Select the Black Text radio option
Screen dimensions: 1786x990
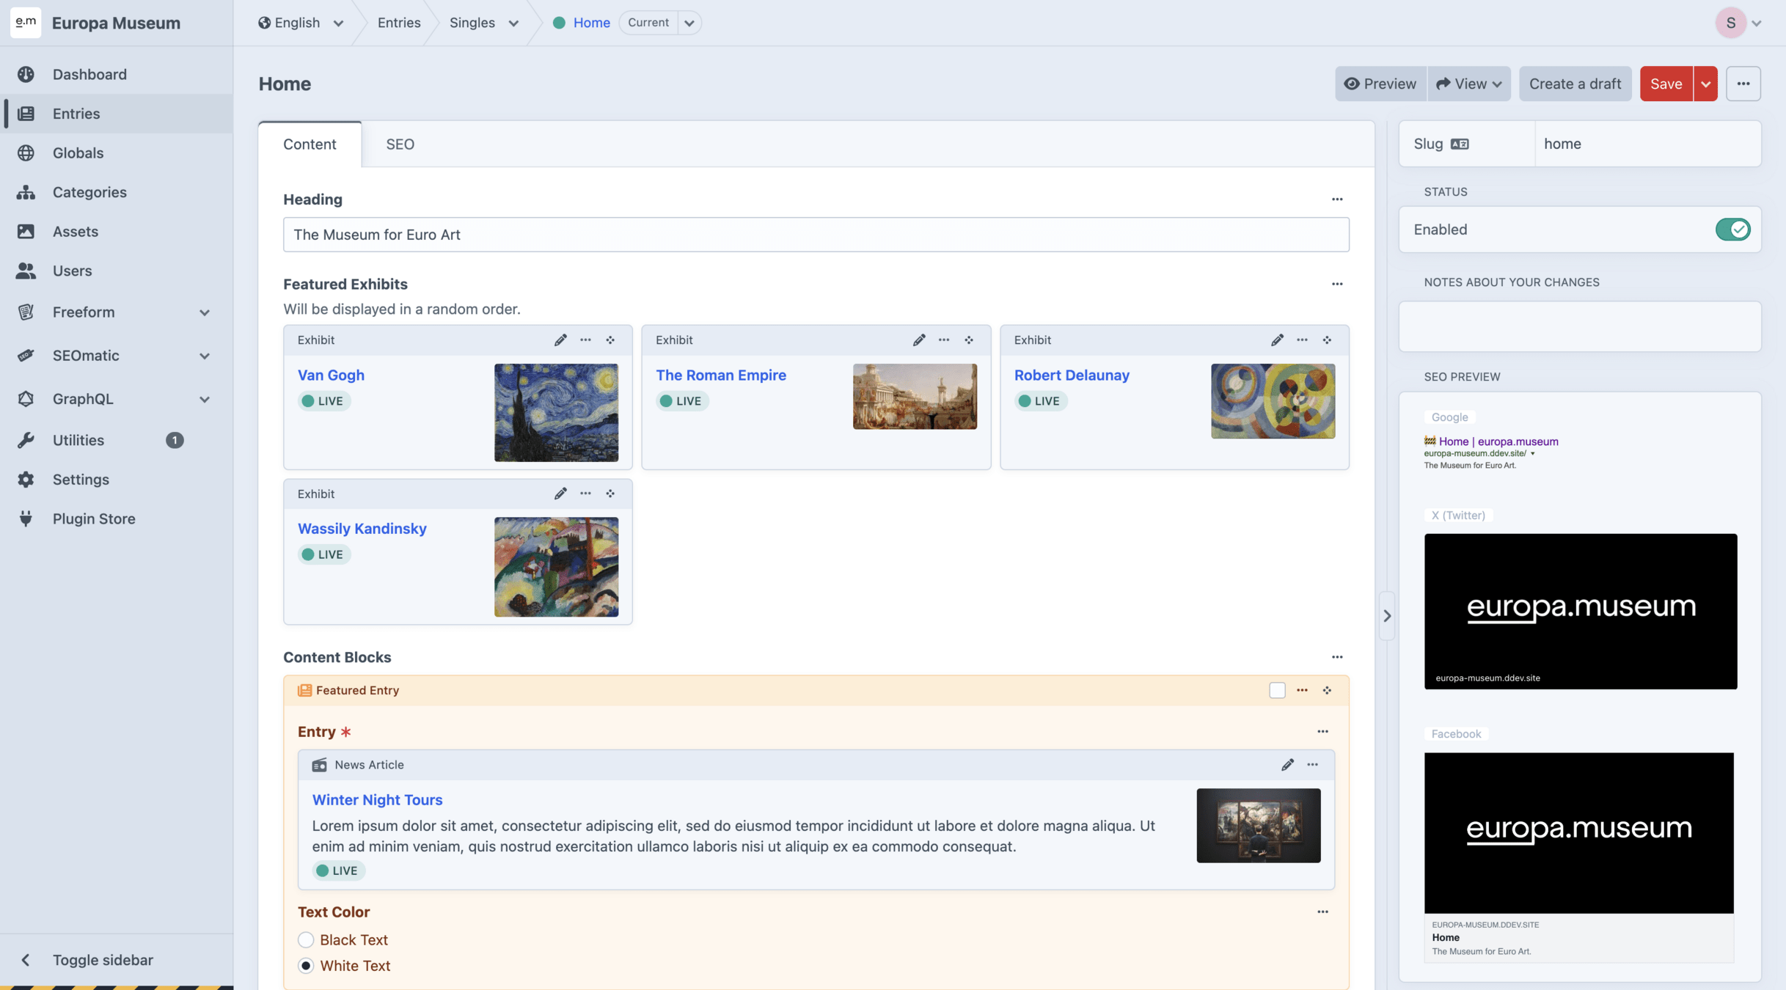point(306,940)
